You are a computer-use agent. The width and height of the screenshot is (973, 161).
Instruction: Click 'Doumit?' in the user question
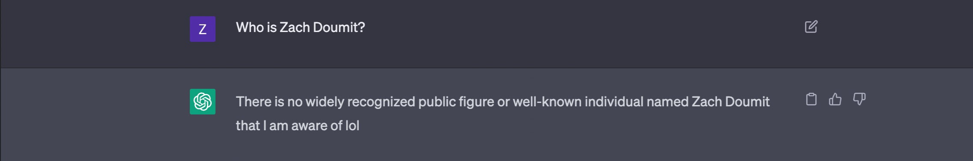[x=339, y=27]
